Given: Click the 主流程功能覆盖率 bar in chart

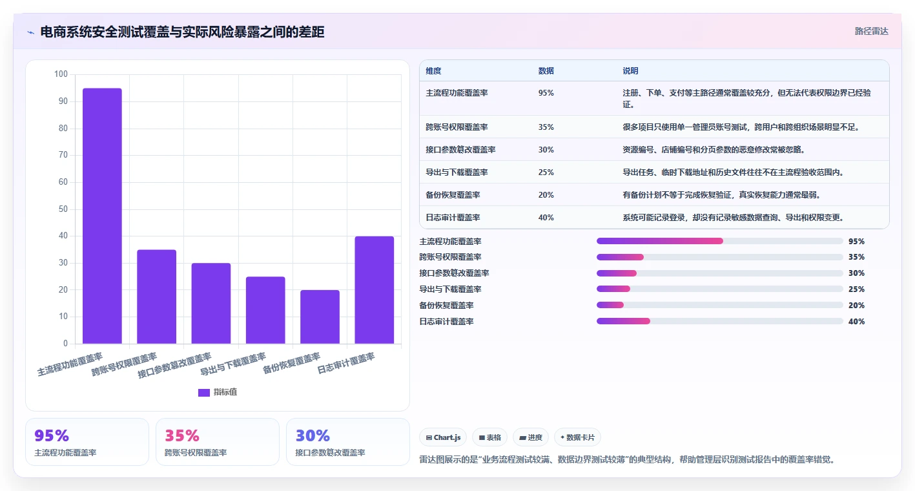Looking at the screenshot, I should point(102,216).
